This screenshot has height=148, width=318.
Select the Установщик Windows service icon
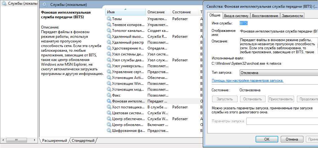coord(109,83)
